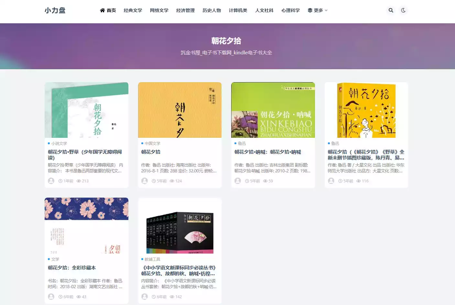The height and width of the screenshot is (305, 455).
Task: Open 网络文学 menu item
Action: tap(159, 10)
